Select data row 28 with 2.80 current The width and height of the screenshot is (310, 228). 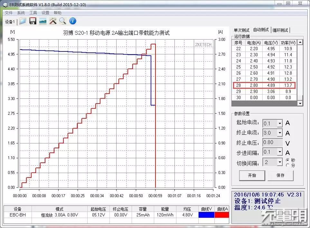click(x=264, y=85)
